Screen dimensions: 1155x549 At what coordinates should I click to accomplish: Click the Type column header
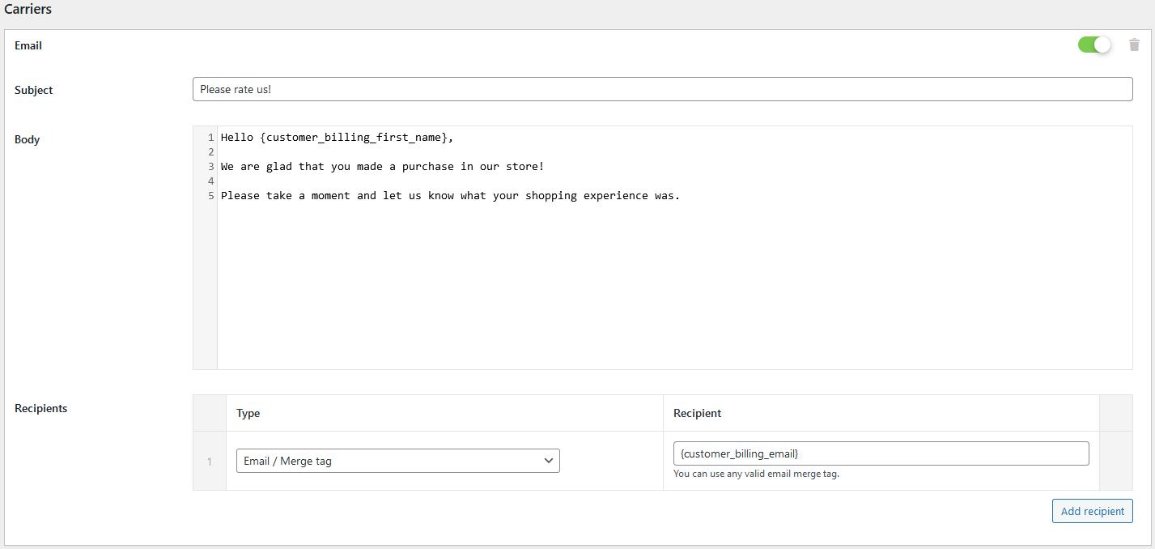tap(248, 413)
